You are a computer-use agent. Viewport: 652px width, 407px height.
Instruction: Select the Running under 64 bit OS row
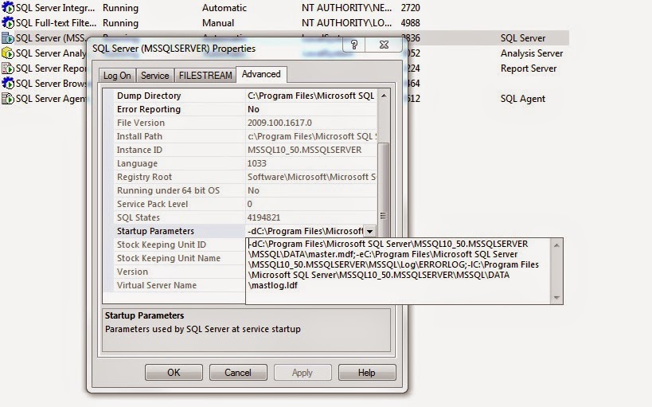[x=245, y=190]
